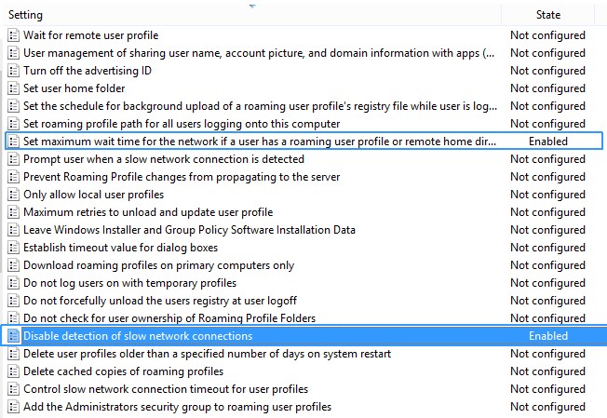This screenshot has height=418, width=607.
Task: Click the policy icon beside Wait for remote user profile
Action: pyautogui.click(x=14, y=35)
